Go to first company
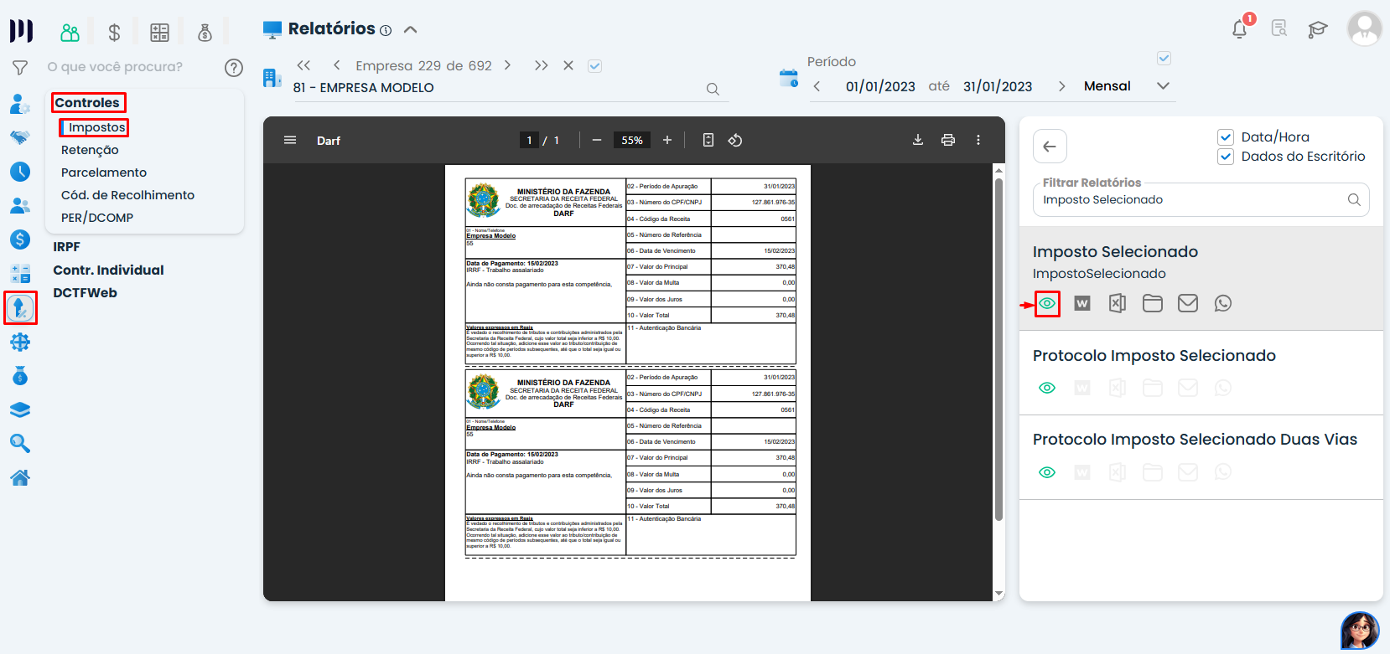Screen dimensions: 1390x654 pos(304,65)
